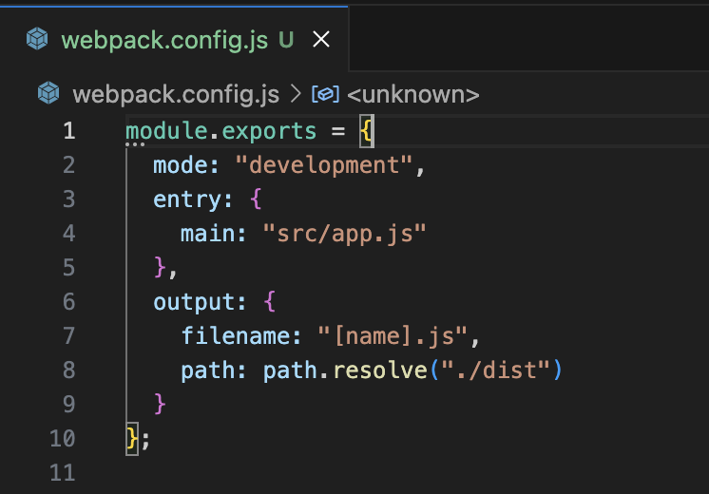This screenshot has height=494, width=709.
Task: Click the word exports on line 1
Action: (269, 131)
